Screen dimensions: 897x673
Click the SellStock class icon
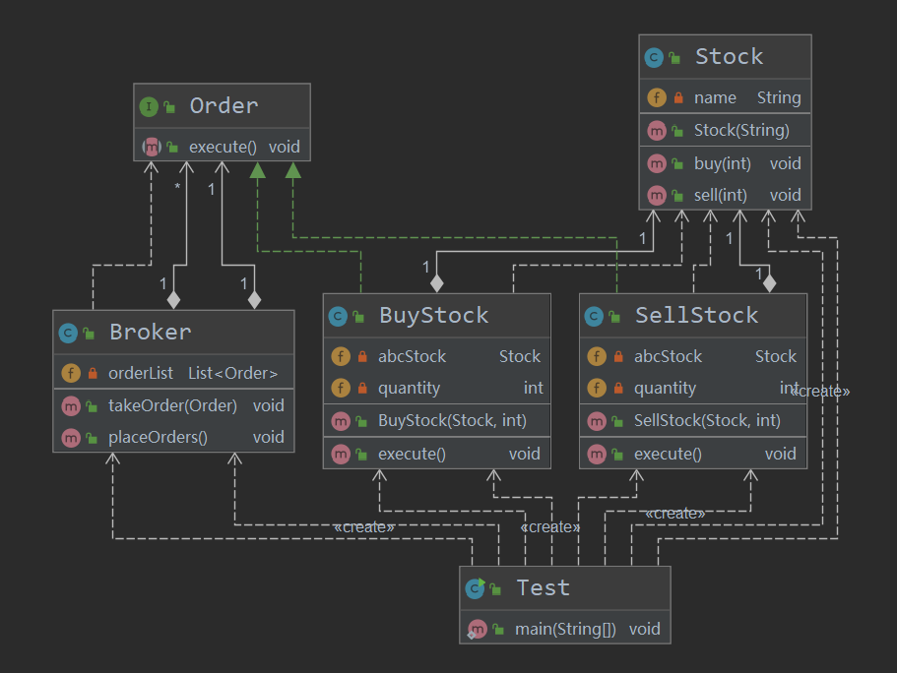595,316
